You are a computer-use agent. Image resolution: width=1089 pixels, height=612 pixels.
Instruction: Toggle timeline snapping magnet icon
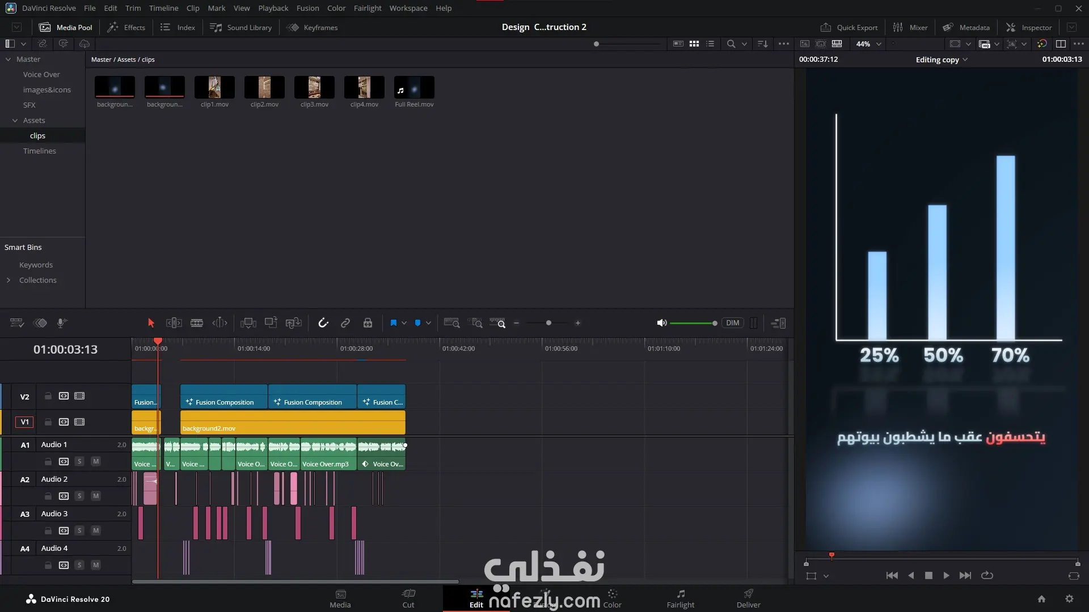[323, 323]
